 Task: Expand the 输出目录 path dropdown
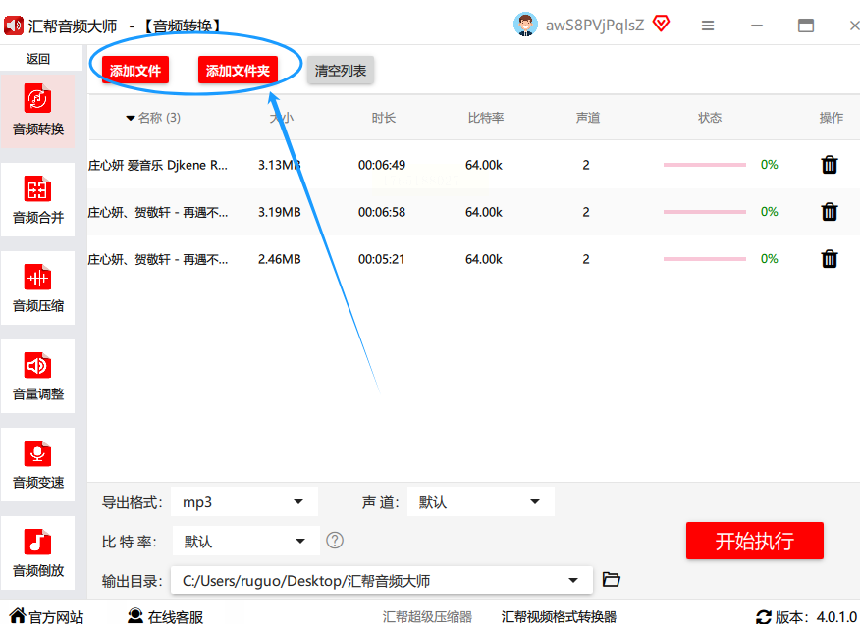[382, 580]
